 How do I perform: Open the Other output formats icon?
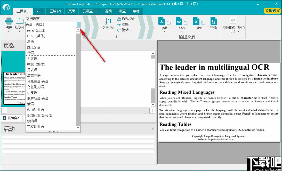(x=214, y=21)
